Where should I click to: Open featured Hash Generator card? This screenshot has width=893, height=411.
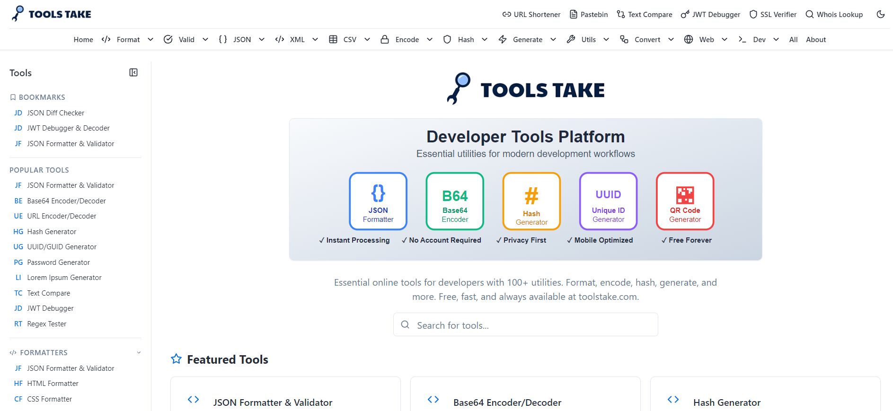point(765,394)
